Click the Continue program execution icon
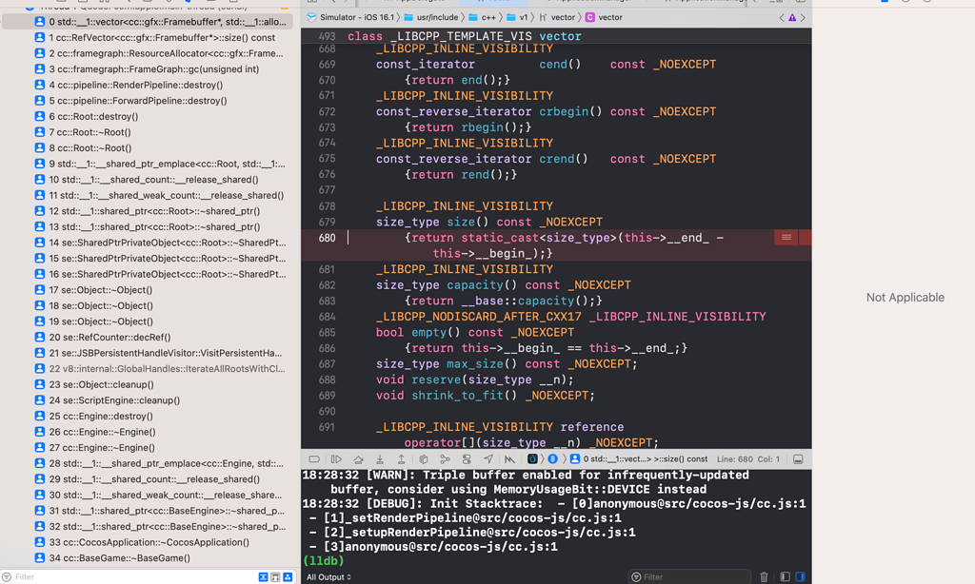 (x=336, y=458)
